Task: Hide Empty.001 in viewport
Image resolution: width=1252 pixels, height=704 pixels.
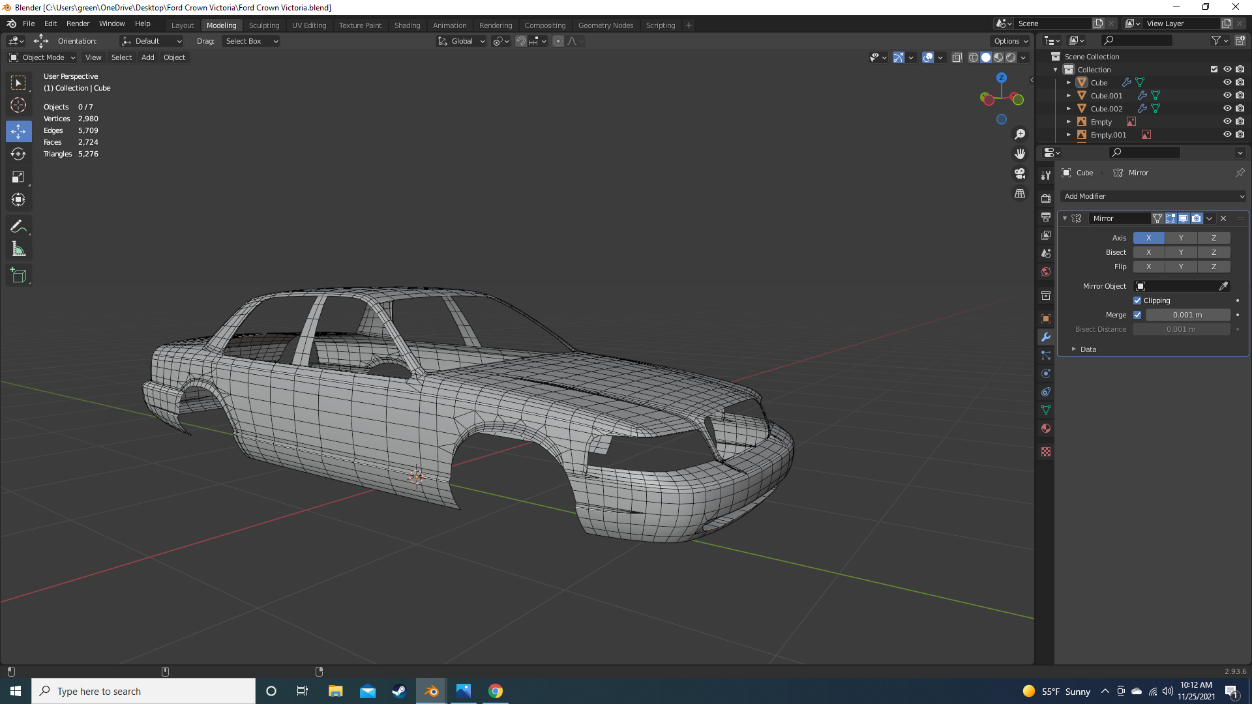Action: click(1227, 134)
